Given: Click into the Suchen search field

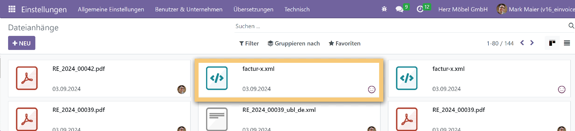Looking at the screenshot, I should (x=398, y=26).
